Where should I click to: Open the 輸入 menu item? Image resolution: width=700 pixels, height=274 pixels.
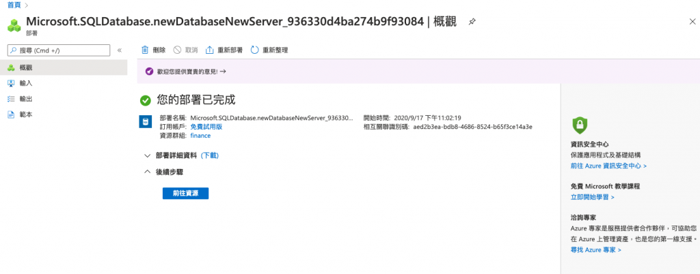(x=64, y=83)
